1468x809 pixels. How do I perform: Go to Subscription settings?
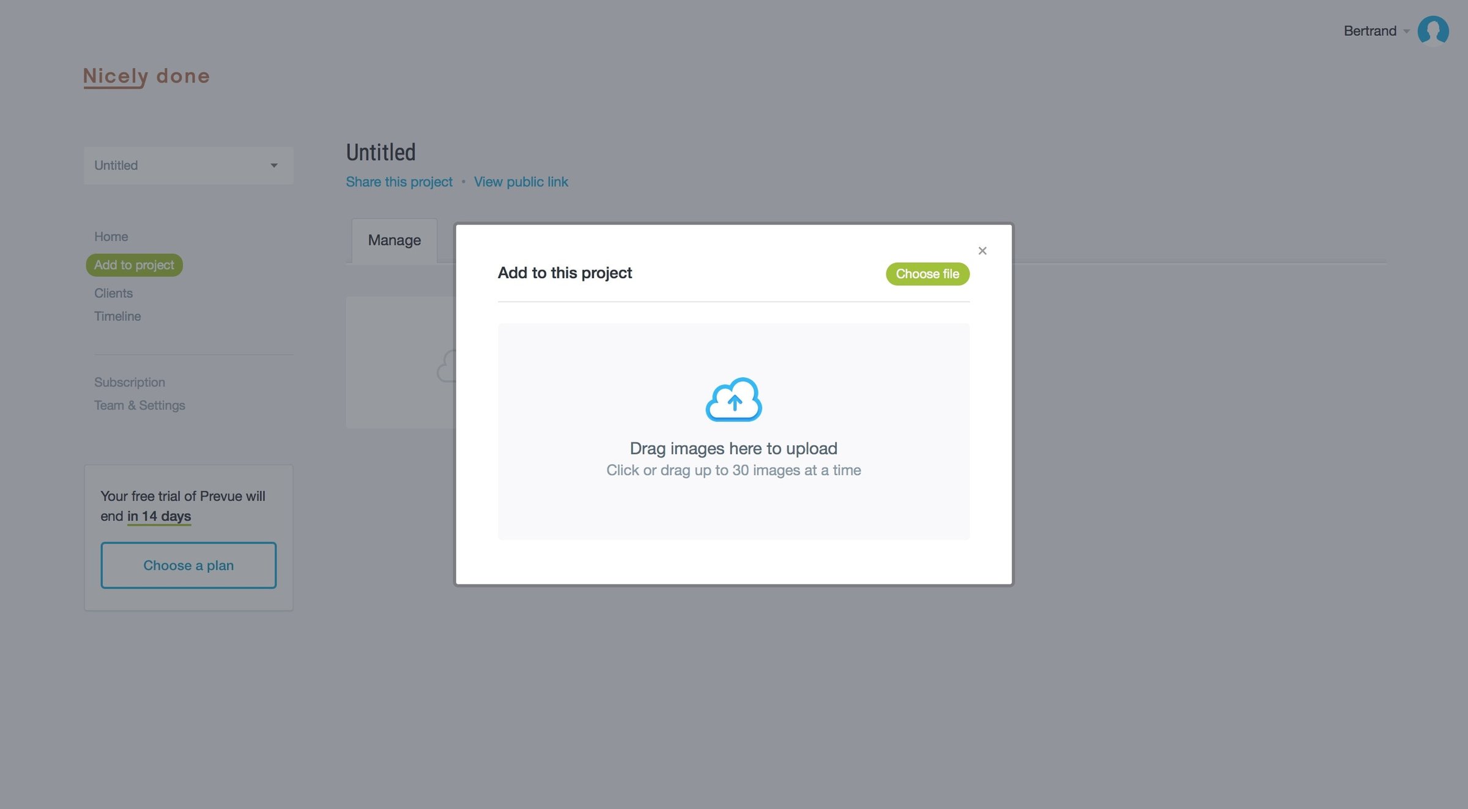tap(130, 382)
